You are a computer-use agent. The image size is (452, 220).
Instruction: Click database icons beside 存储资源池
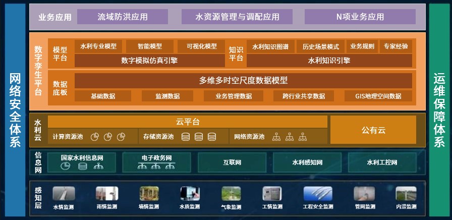pos(199,137)
